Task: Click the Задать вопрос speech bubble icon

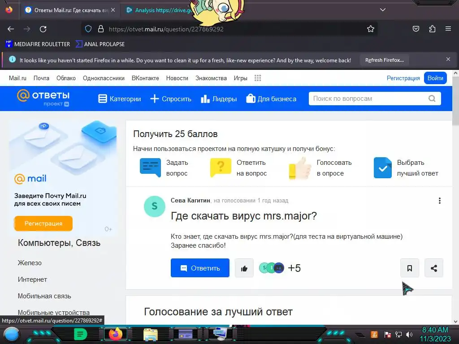Action: point(150,168)
